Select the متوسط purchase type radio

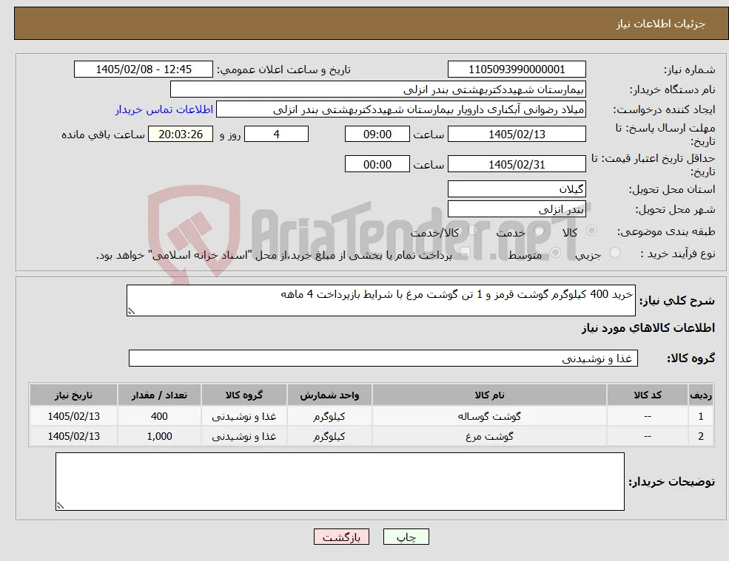(x=556, y=253)
